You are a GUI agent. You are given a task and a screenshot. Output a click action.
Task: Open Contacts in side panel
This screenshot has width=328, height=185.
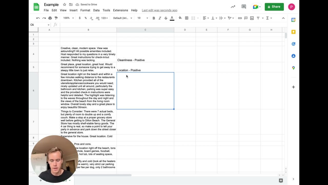[293, 56]
